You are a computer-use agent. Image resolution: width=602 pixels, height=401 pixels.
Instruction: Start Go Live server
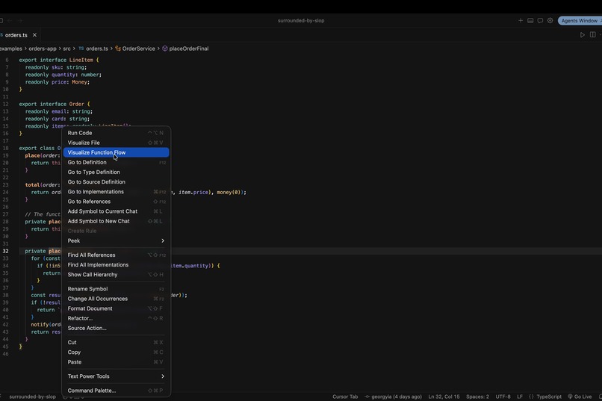[580, 397]
